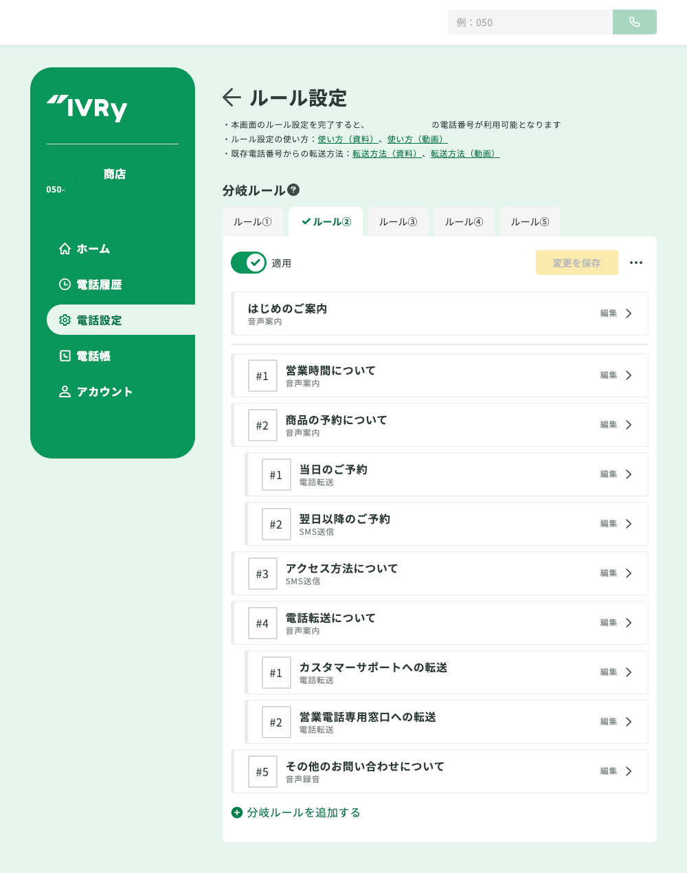Click the phone number input field
Viewport: 687px width, 873px height.
[x=530, y=22]
